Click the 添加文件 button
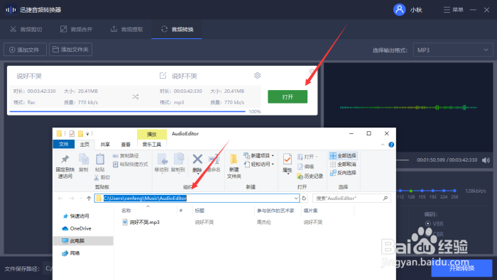497x280 pixels. point(25,50)
